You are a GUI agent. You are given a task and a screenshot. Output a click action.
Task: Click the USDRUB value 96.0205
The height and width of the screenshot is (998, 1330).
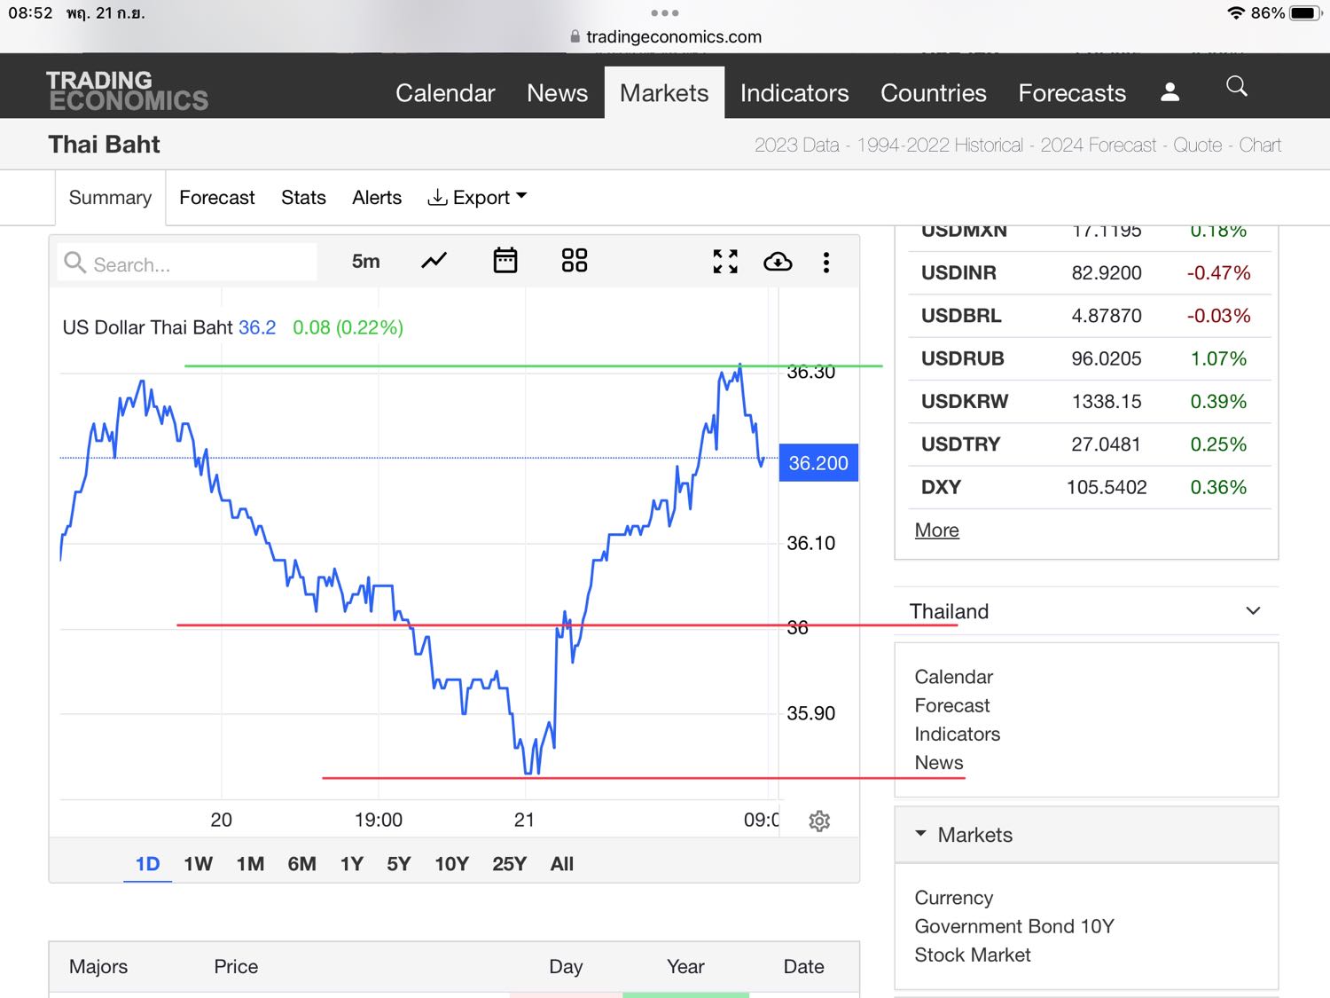tap(1107, 359)
